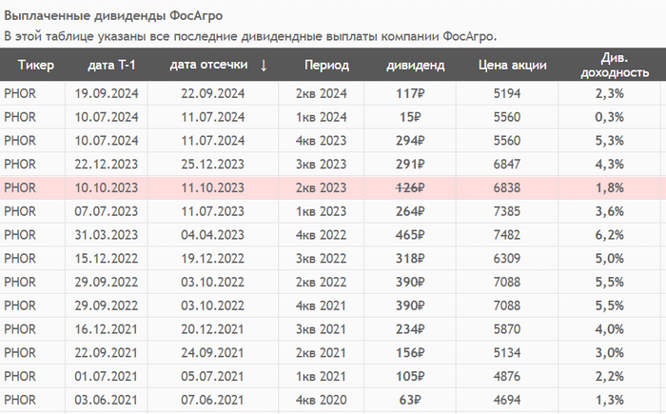Click cutoff date 04.04.2023
Screen dimensions: 666x414
[x=213, y=235]
